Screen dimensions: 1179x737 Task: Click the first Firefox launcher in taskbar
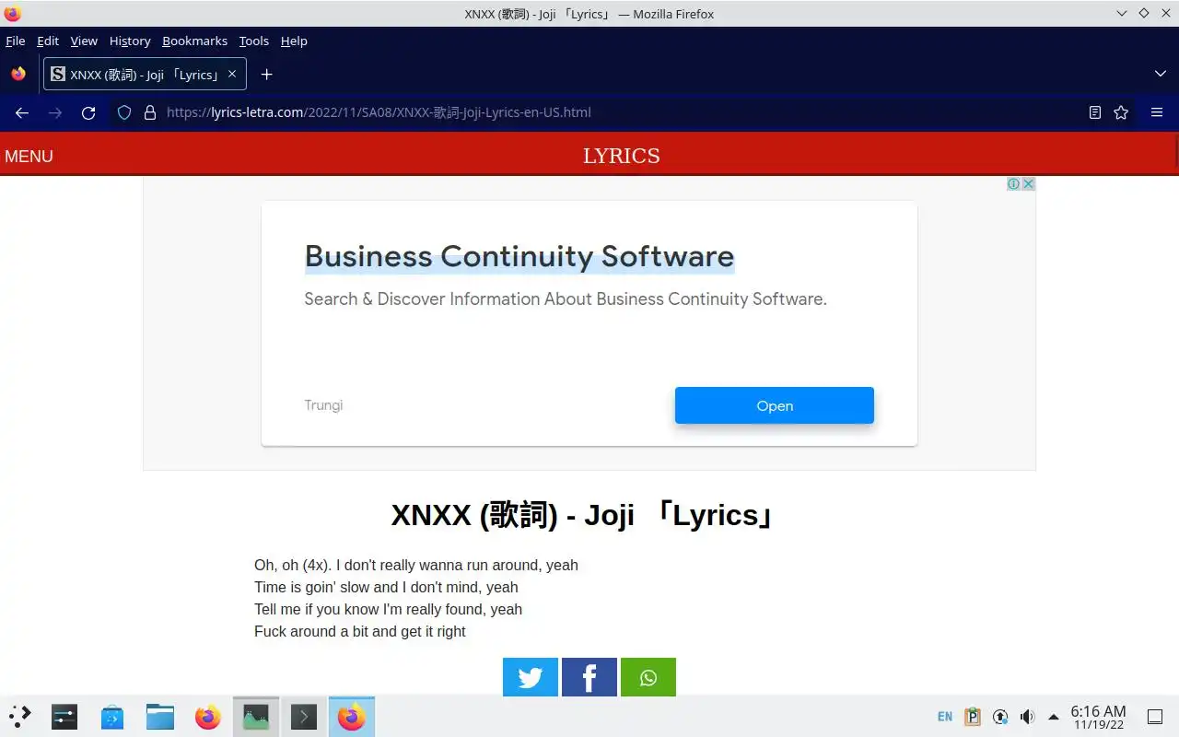click(208, 717)
